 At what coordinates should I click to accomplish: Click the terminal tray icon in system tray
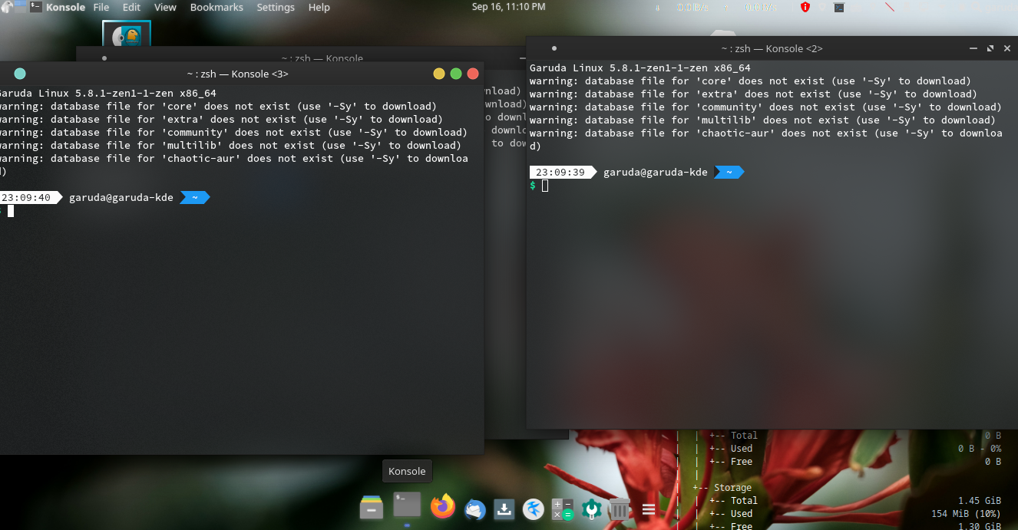(840, 7)
